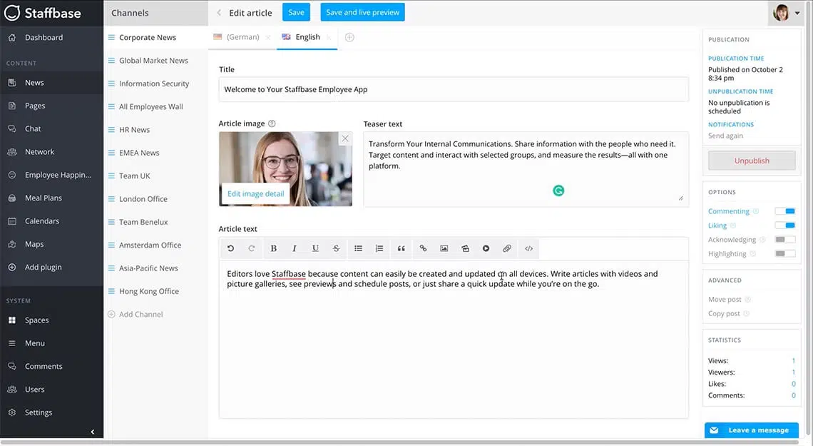Click the italic formatting icon
813x446 pixels.
(294, 248)
